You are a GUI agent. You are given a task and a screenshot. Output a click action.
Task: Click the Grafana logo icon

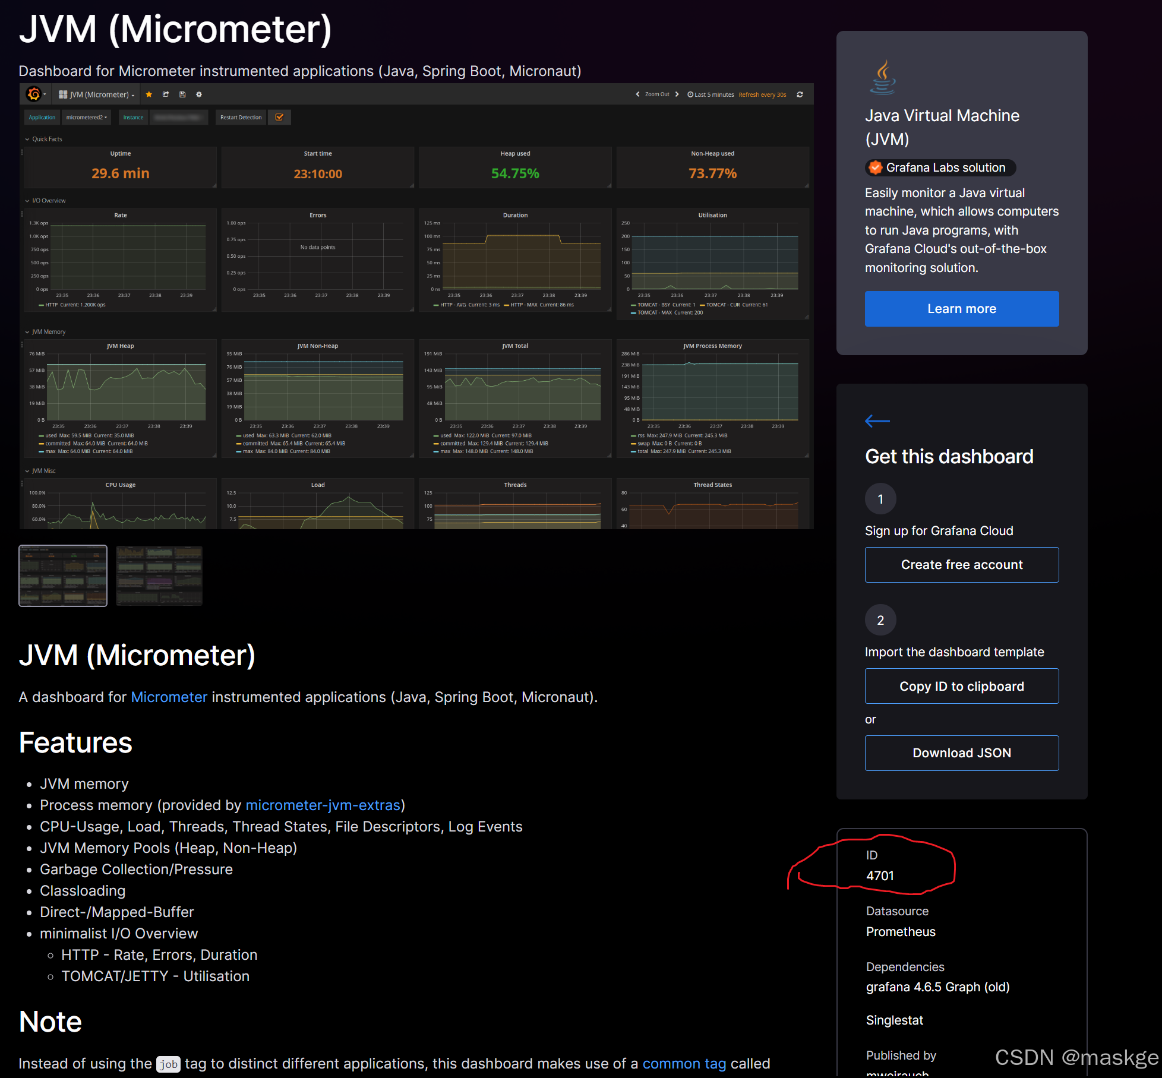click(34, 94)
